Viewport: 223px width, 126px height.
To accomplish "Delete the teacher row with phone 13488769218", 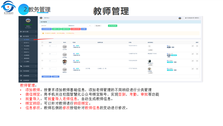I will coord(197,54).
